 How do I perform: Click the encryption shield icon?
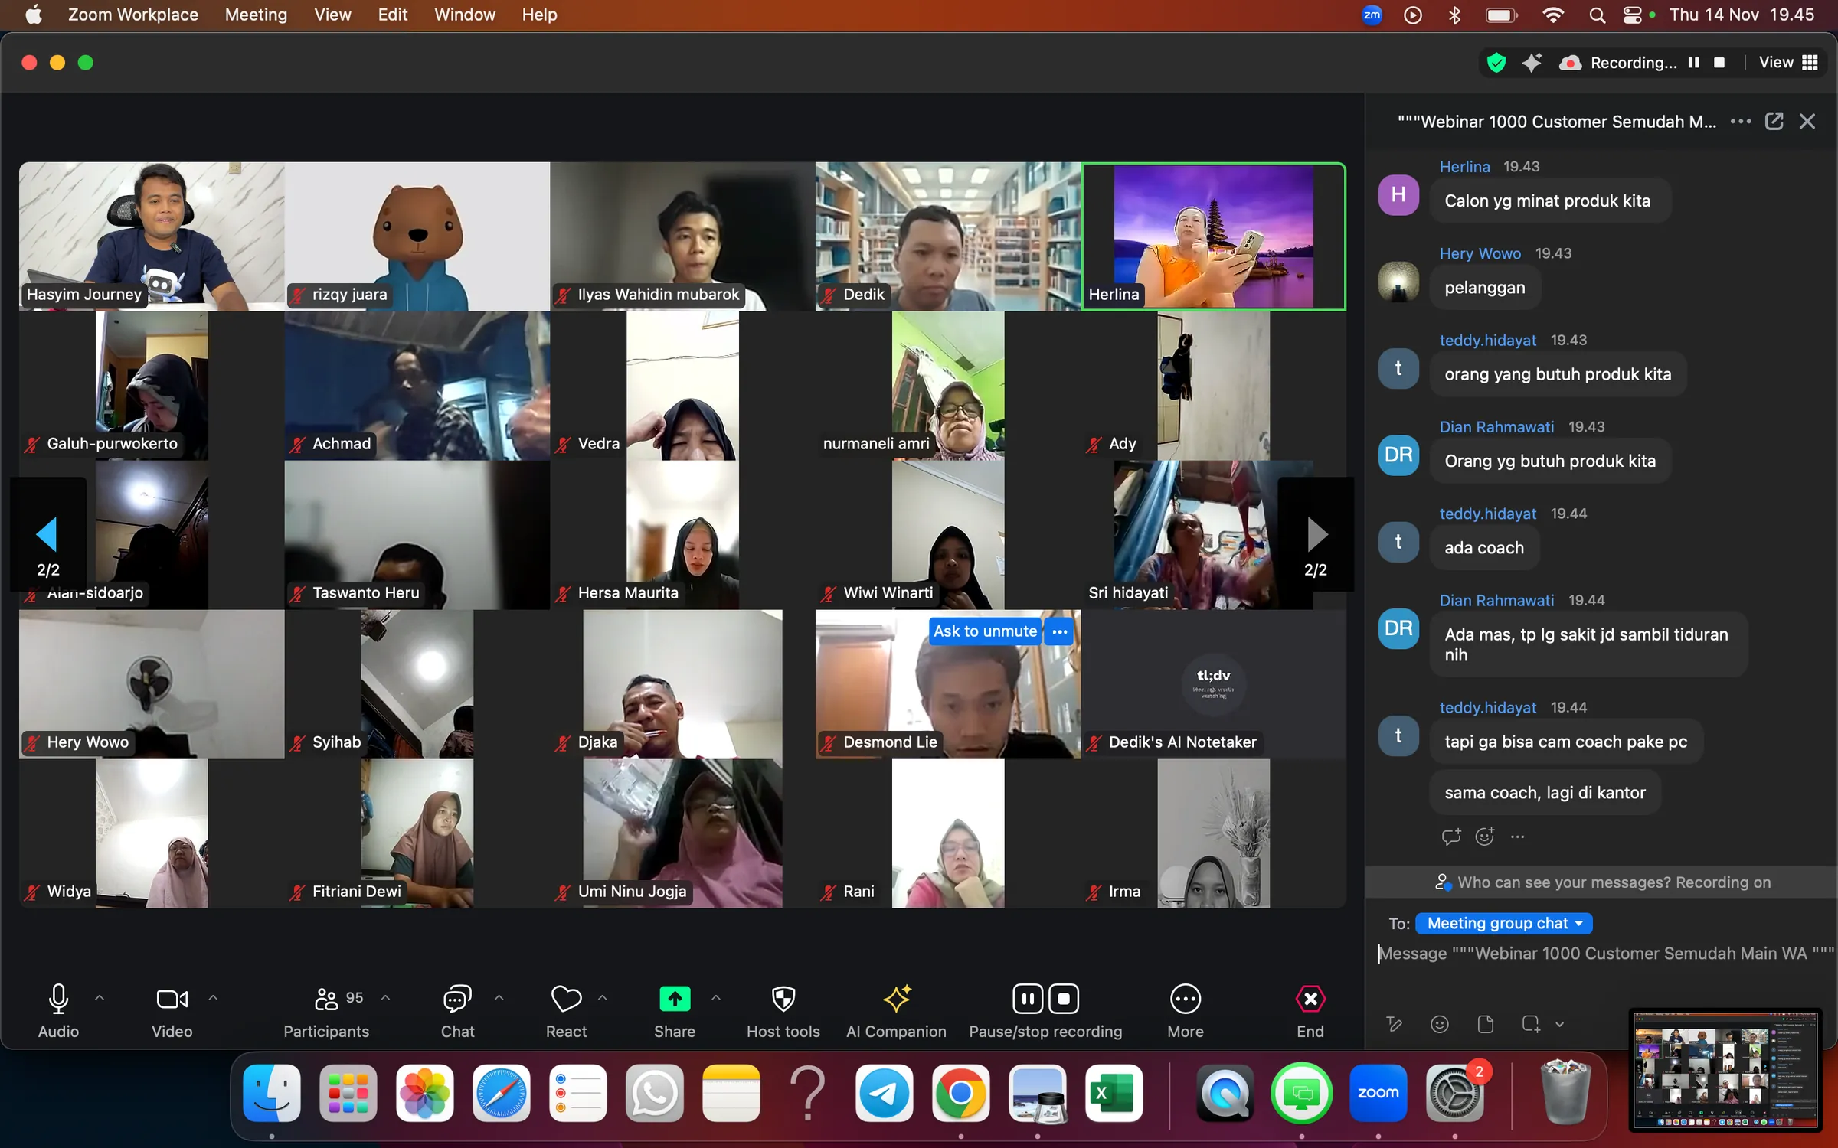tap(1496, 63)
